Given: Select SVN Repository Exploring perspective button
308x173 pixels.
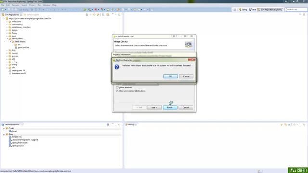Looking at the screenshot, I should (270, 10).
